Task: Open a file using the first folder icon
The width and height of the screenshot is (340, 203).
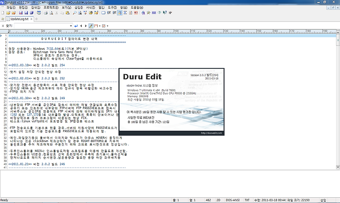Action: (x=8, y=13)
